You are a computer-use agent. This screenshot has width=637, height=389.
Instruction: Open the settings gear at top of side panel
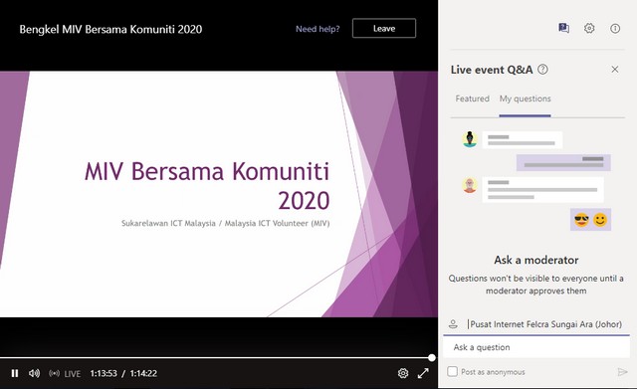589,28
